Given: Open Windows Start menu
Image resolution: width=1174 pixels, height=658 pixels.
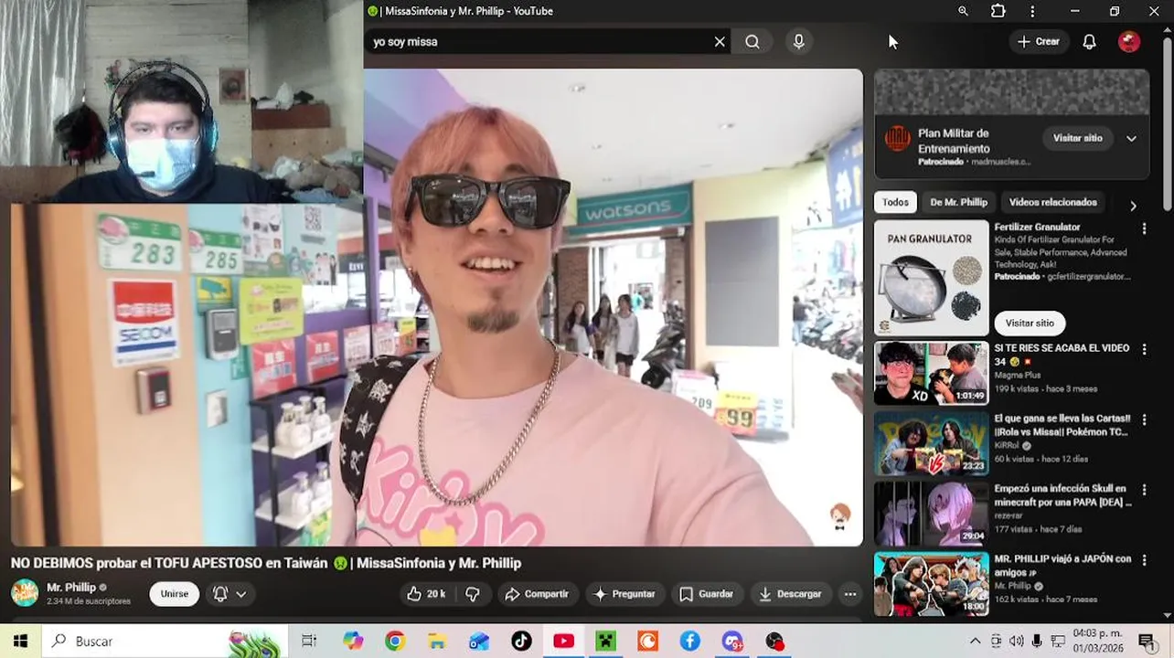Looking at the screenshot, I should click(20, 642).
